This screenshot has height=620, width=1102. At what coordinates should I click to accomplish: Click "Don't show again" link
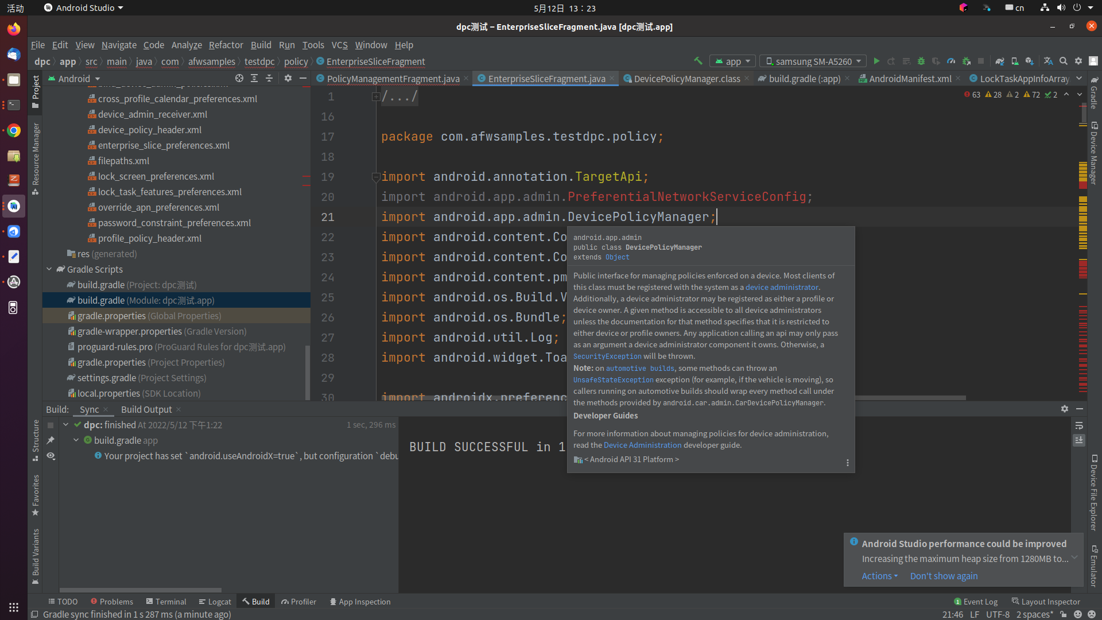coord(944,576)
